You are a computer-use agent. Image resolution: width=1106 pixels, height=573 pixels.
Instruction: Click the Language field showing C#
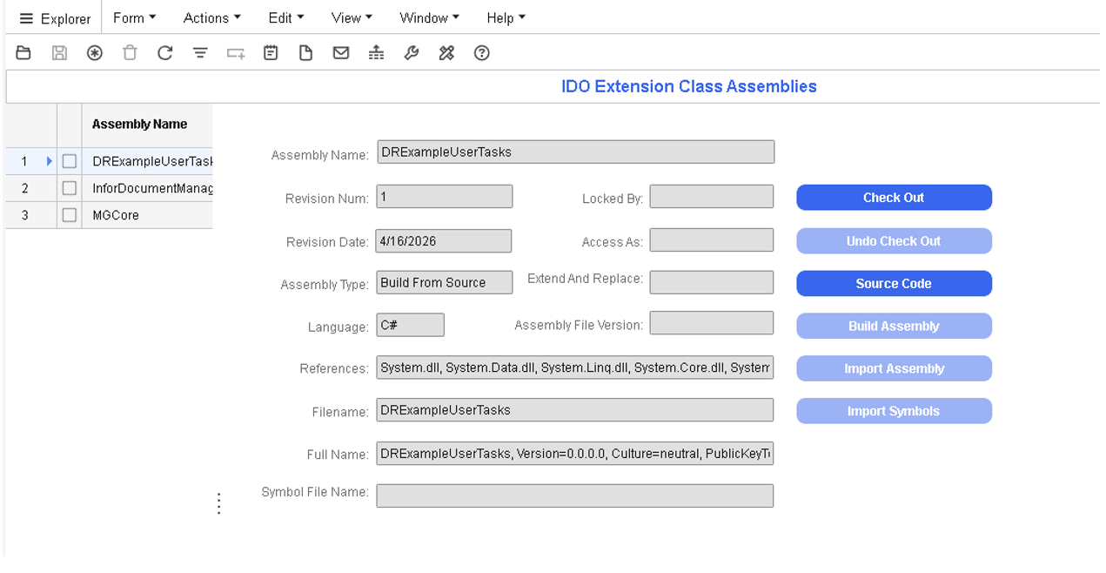[x=411, y=325]
